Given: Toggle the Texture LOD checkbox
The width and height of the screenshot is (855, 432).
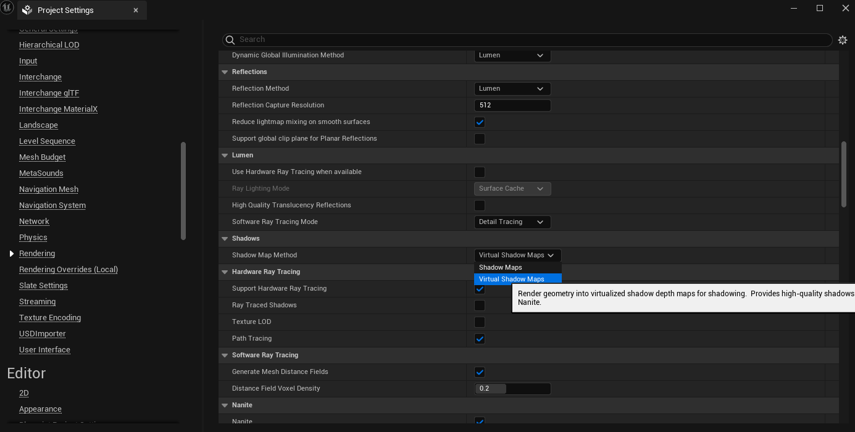Looking at the screenshot, I should tap(480, 322).
